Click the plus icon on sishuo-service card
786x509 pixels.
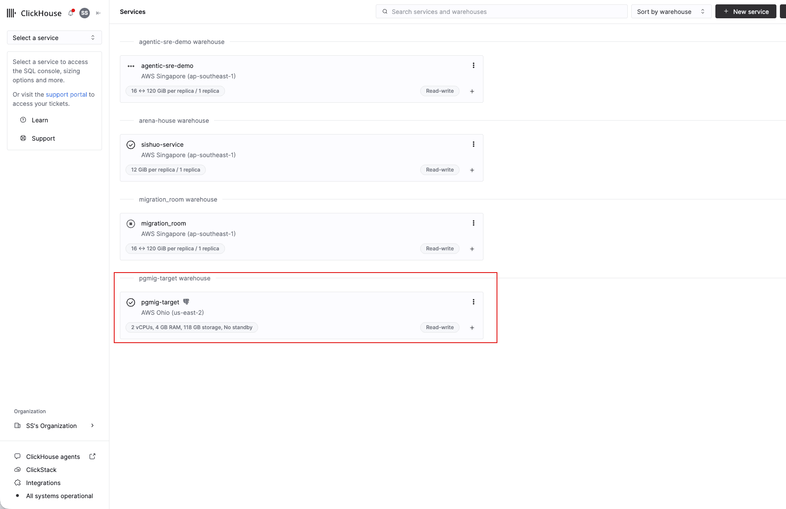(x=472, y=170)
